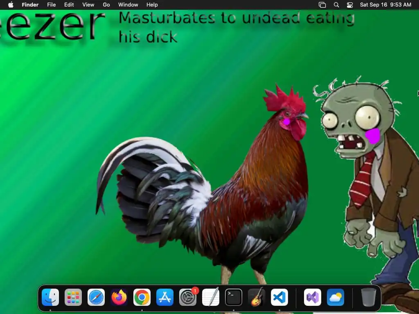Open Finder from the dock

pyautogui.click(x=50, y=297)
